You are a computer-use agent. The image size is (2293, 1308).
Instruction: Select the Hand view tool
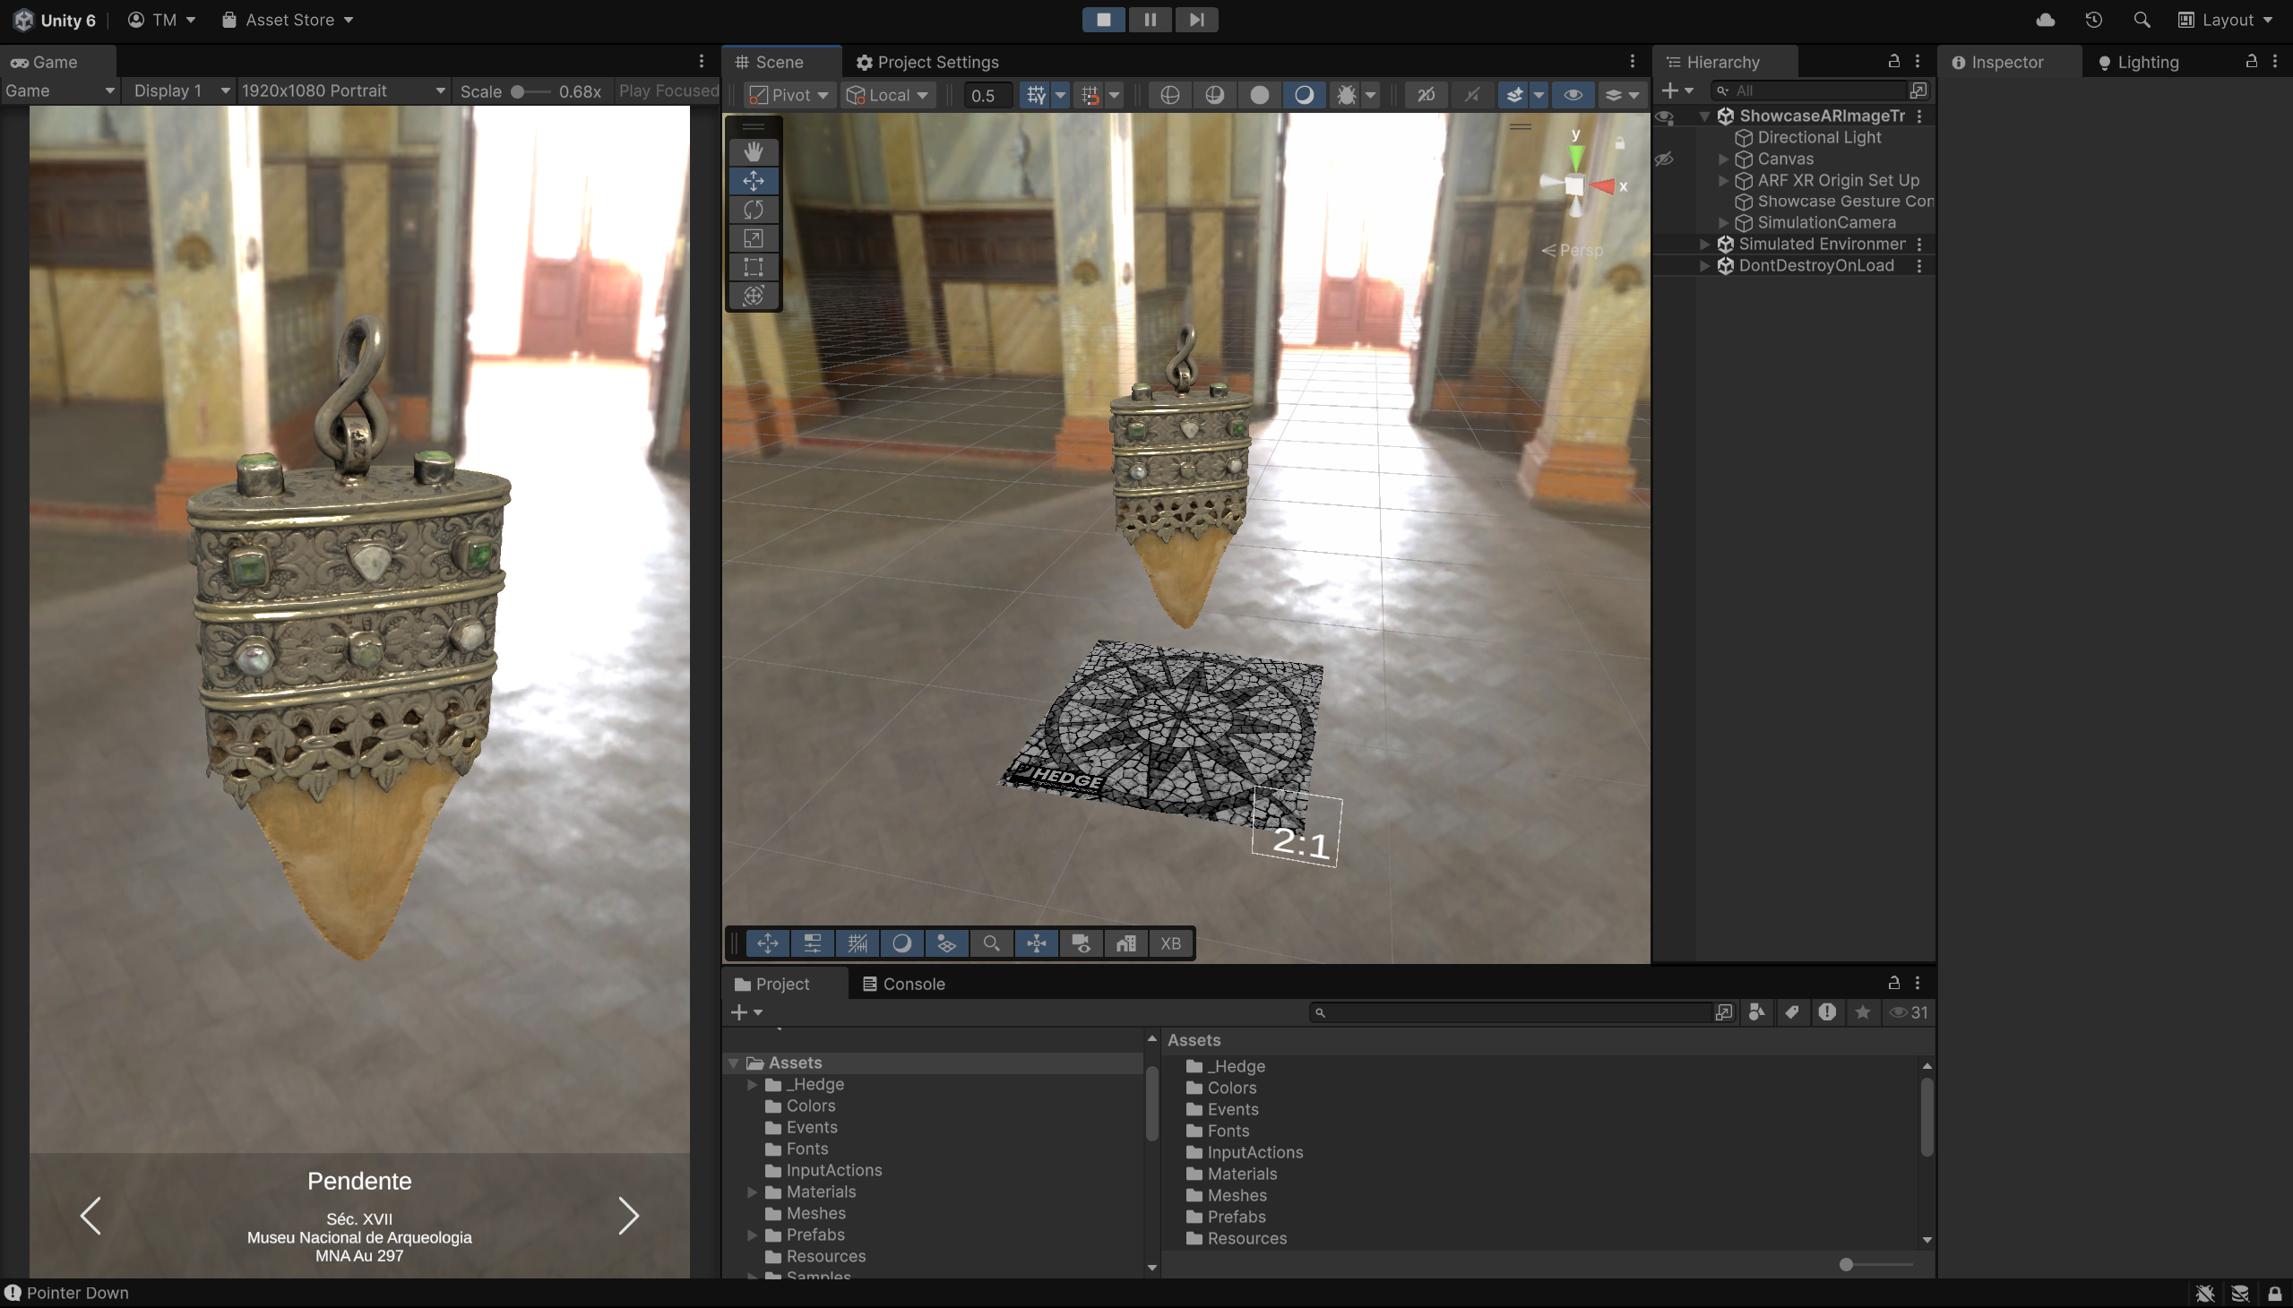coord(753,151)
